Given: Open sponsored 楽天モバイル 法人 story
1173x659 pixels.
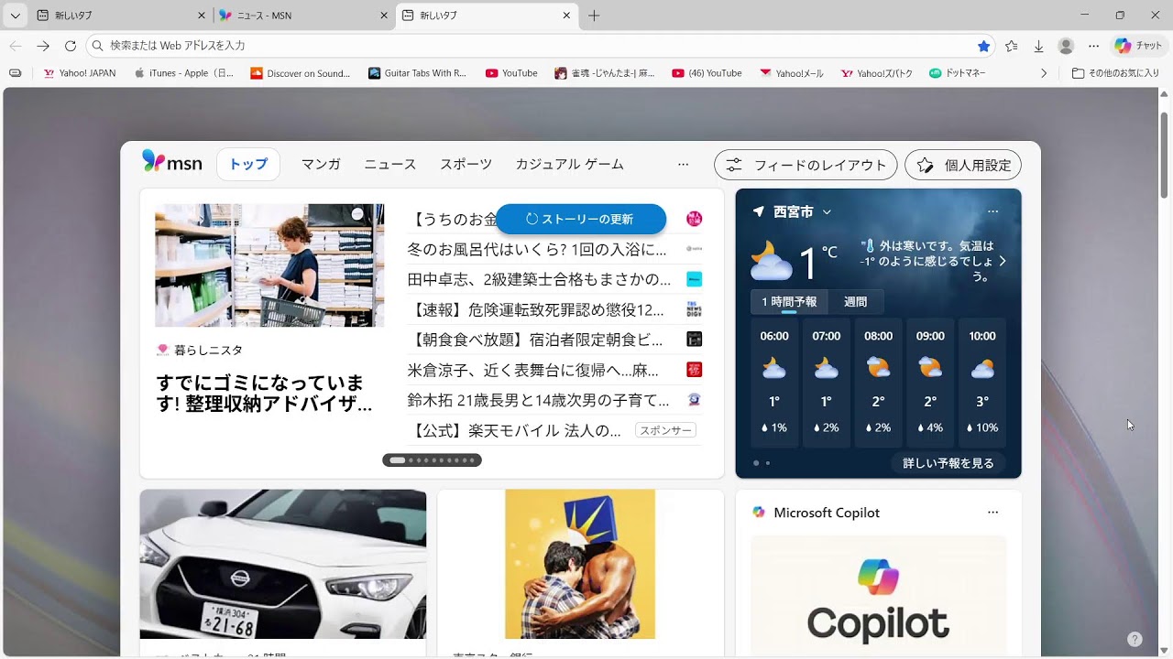Looking at the screenshot, I should (x=515, y=430).
